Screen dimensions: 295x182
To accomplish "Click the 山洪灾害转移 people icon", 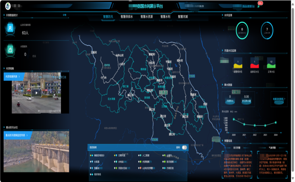I will (x=10, y=28).
